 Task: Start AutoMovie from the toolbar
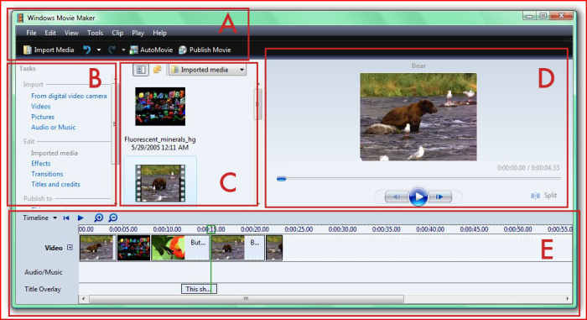[x=151, y=50]
